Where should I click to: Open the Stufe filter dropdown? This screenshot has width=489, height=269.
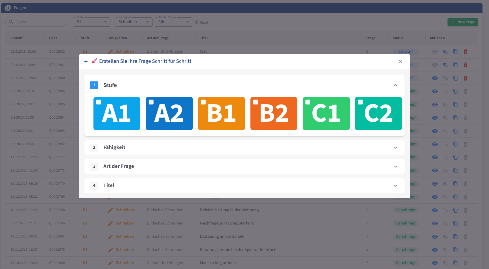tap(91, 22)
